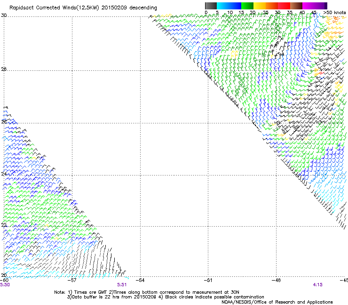Click the gray 0-5 knots color swatch
The image size is (348, 305).
211,6
